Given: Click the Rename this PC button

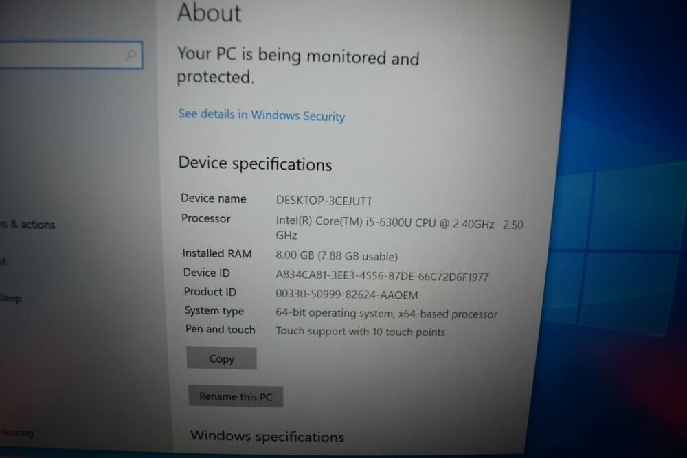Looking at the screenshot, I should 236,396.
